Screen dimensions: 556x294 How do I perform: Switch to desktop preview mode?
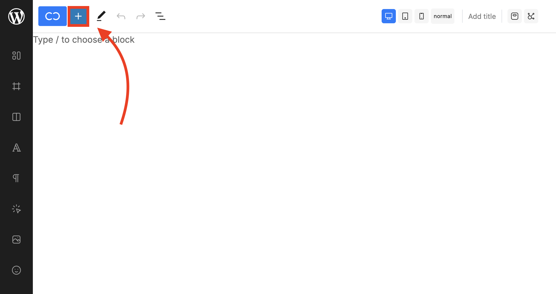pyautogui.click(x=388, y=16)
